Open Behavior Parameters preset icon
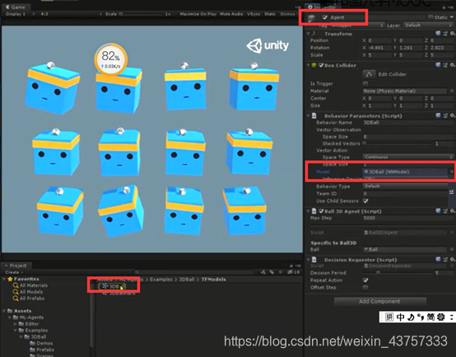Viewport: 456px width, 357px height. 445,115
